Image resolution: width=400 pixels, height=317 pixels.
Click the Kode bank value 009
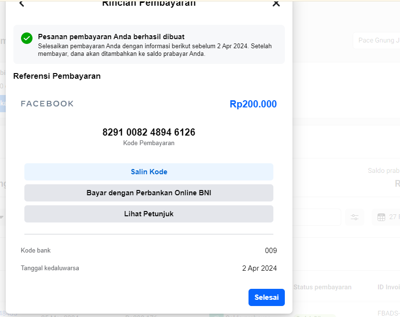click(x=270, y=251)
